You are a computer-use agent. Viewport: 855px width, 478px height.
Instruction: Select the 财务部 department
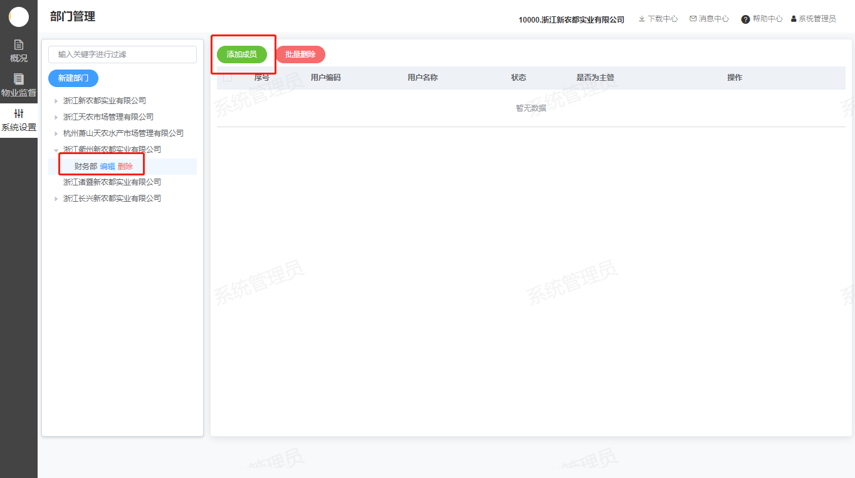[86, 167]
